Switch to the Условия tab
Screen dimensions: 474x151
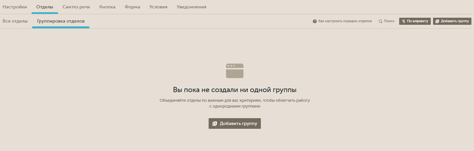[x=158, y=7]
